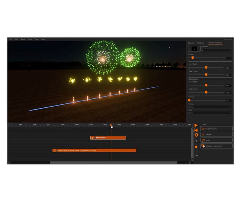Open the Type dropdown

click(210, 113)
